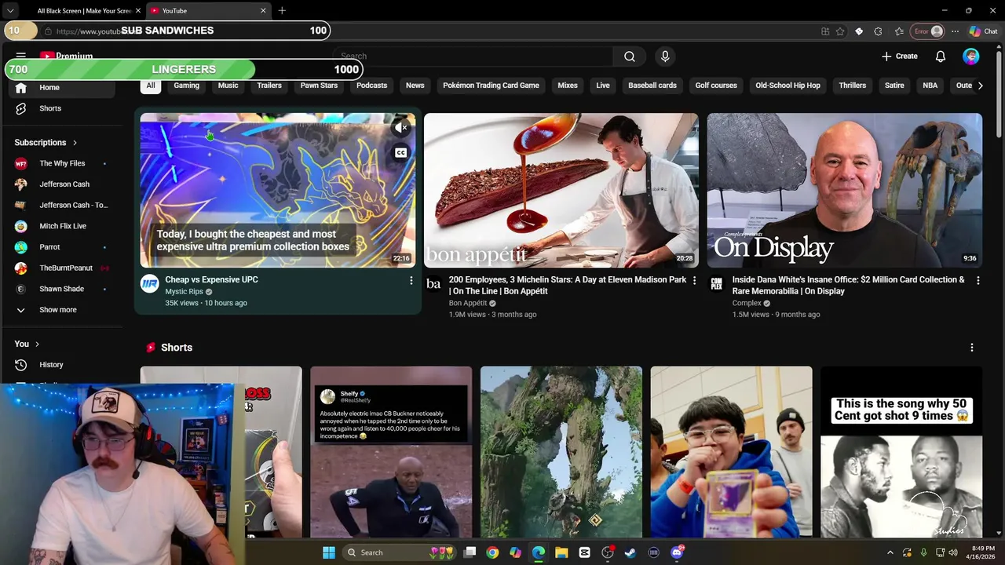Open more options for Eleven Madison Park video

point(694,280)
